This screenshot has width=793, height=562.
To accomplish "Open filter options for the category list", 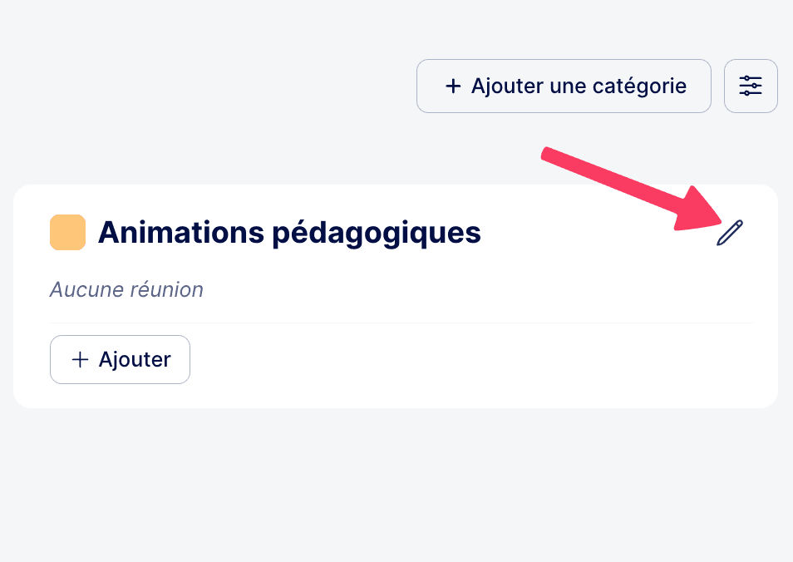I will (751, 86).
